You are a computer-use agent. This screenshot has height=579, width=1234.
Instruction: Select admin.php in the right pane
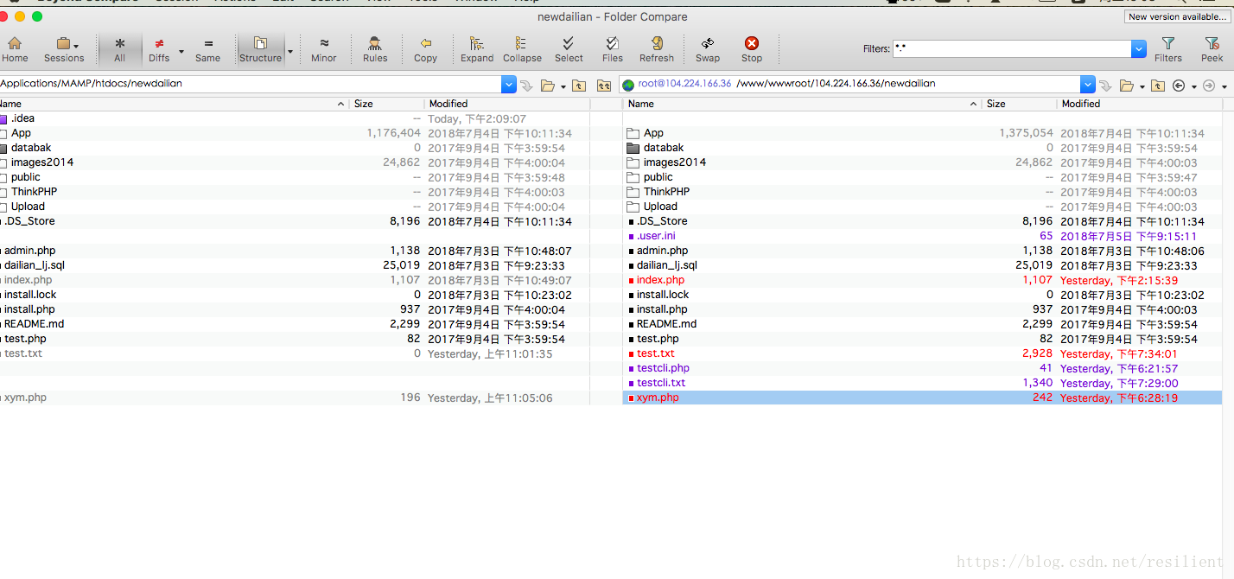tap(662, 251)
